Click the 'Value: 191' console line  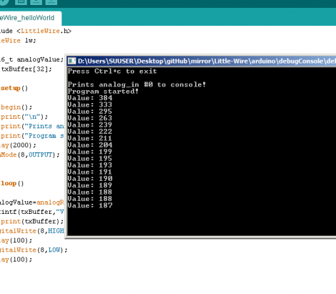click(90, 172)
